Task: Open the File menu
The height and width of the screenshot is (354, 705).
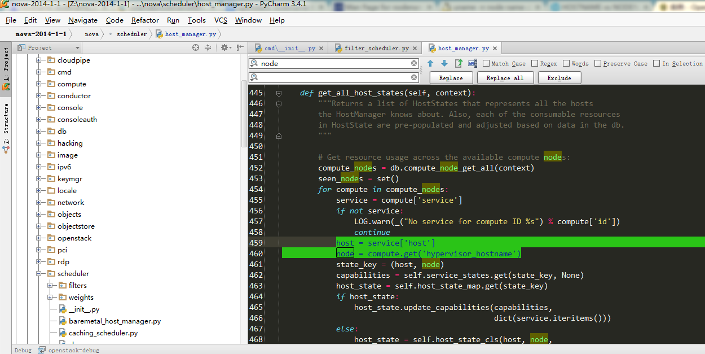Action: click(x=11, y=20)
